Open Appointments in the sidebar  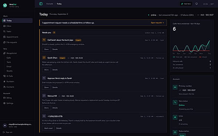tap(17, 37)
